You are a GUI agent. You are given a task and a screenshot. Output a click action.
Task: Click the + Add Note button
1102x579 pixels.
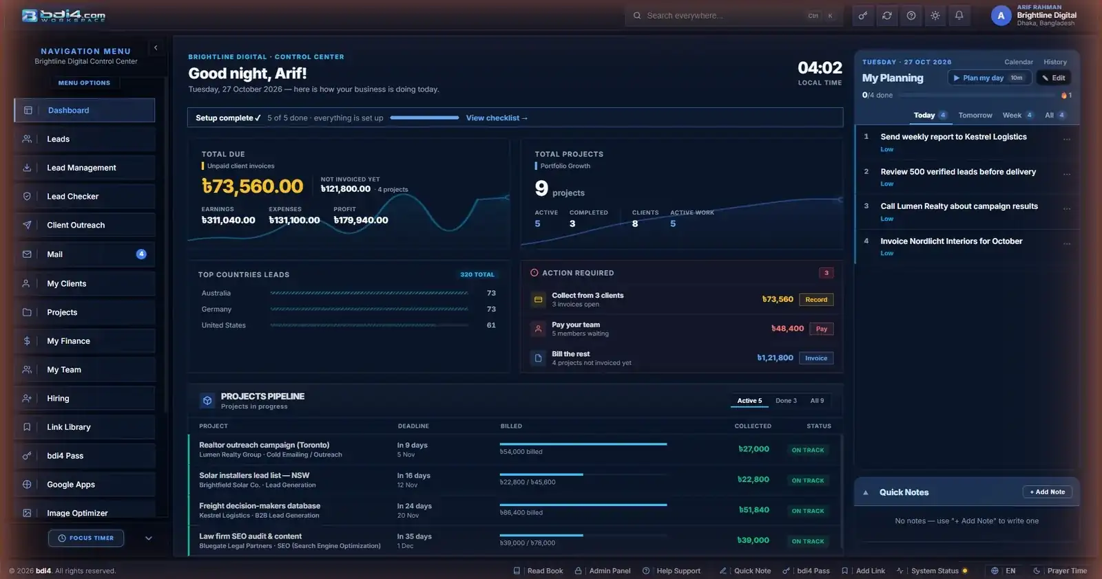click(x=1048, y=492)
